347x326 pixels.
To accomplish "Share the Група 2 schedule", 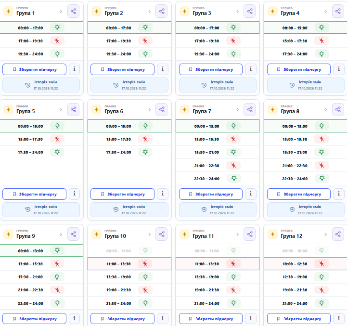I will pyautogui.click(x=162, y=11).
